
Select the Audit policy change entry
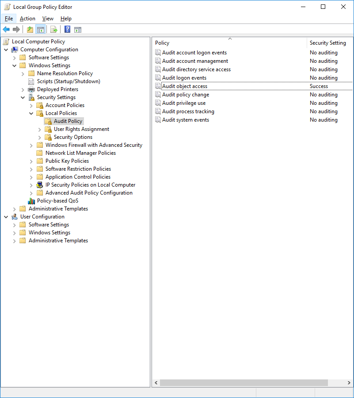[x=186, y=95]
